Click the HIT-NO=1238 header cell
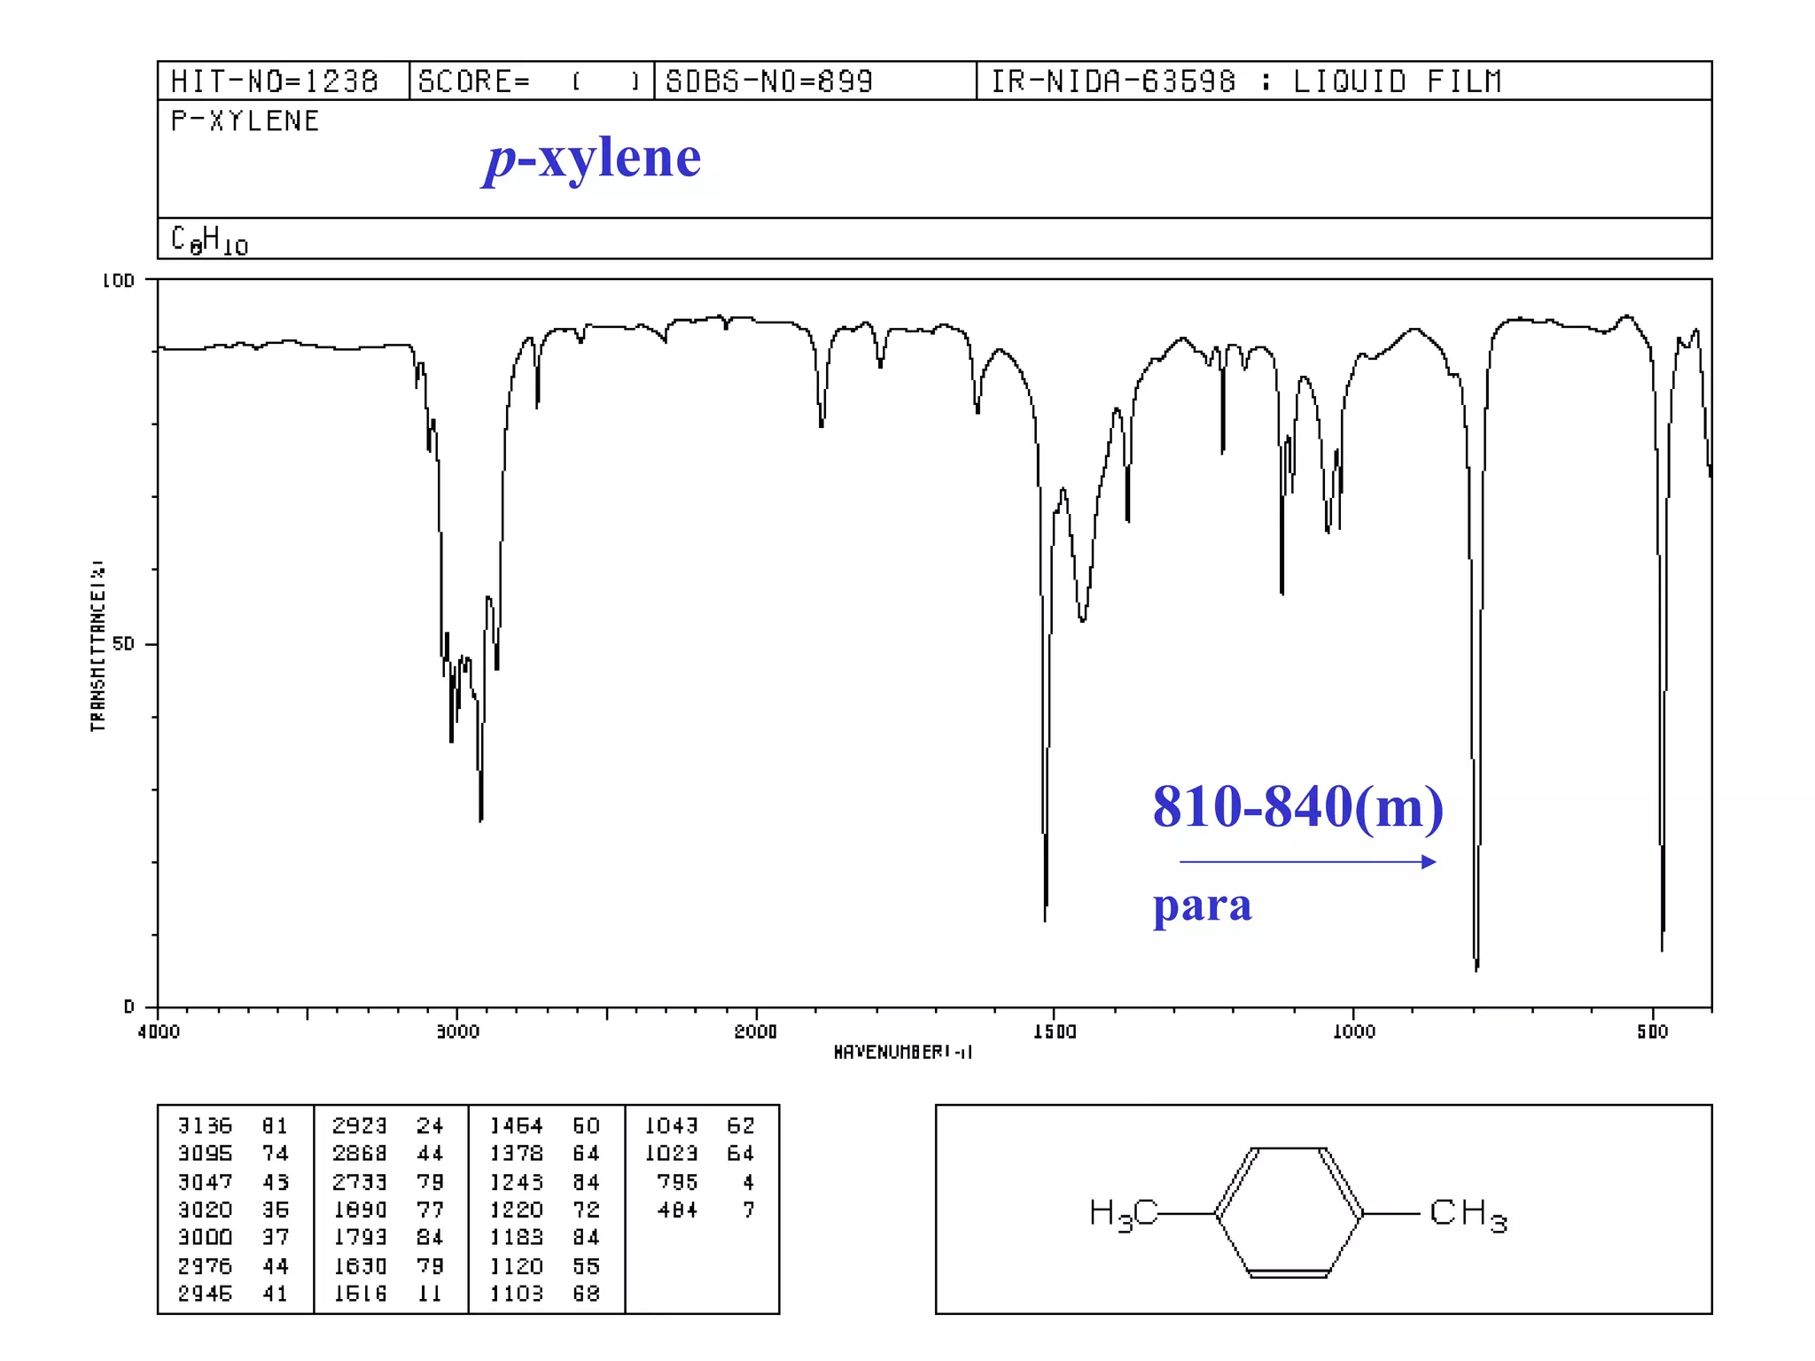This screenshot has height=1361, width=1815. click(x=283, y=81)
